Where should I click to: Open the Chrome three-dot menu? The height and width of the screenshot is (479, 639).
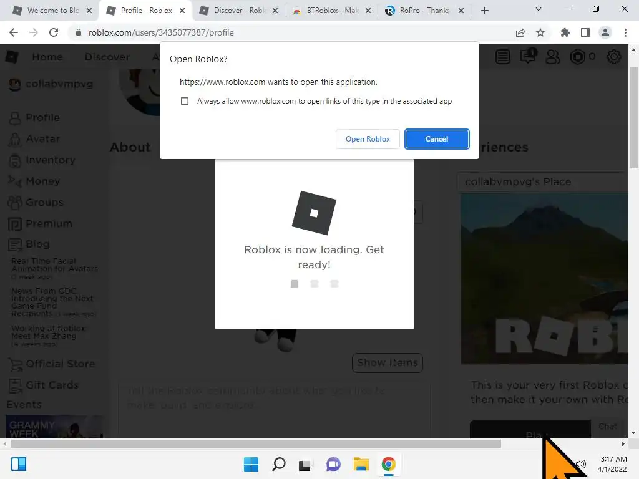[x=625, y=32]
